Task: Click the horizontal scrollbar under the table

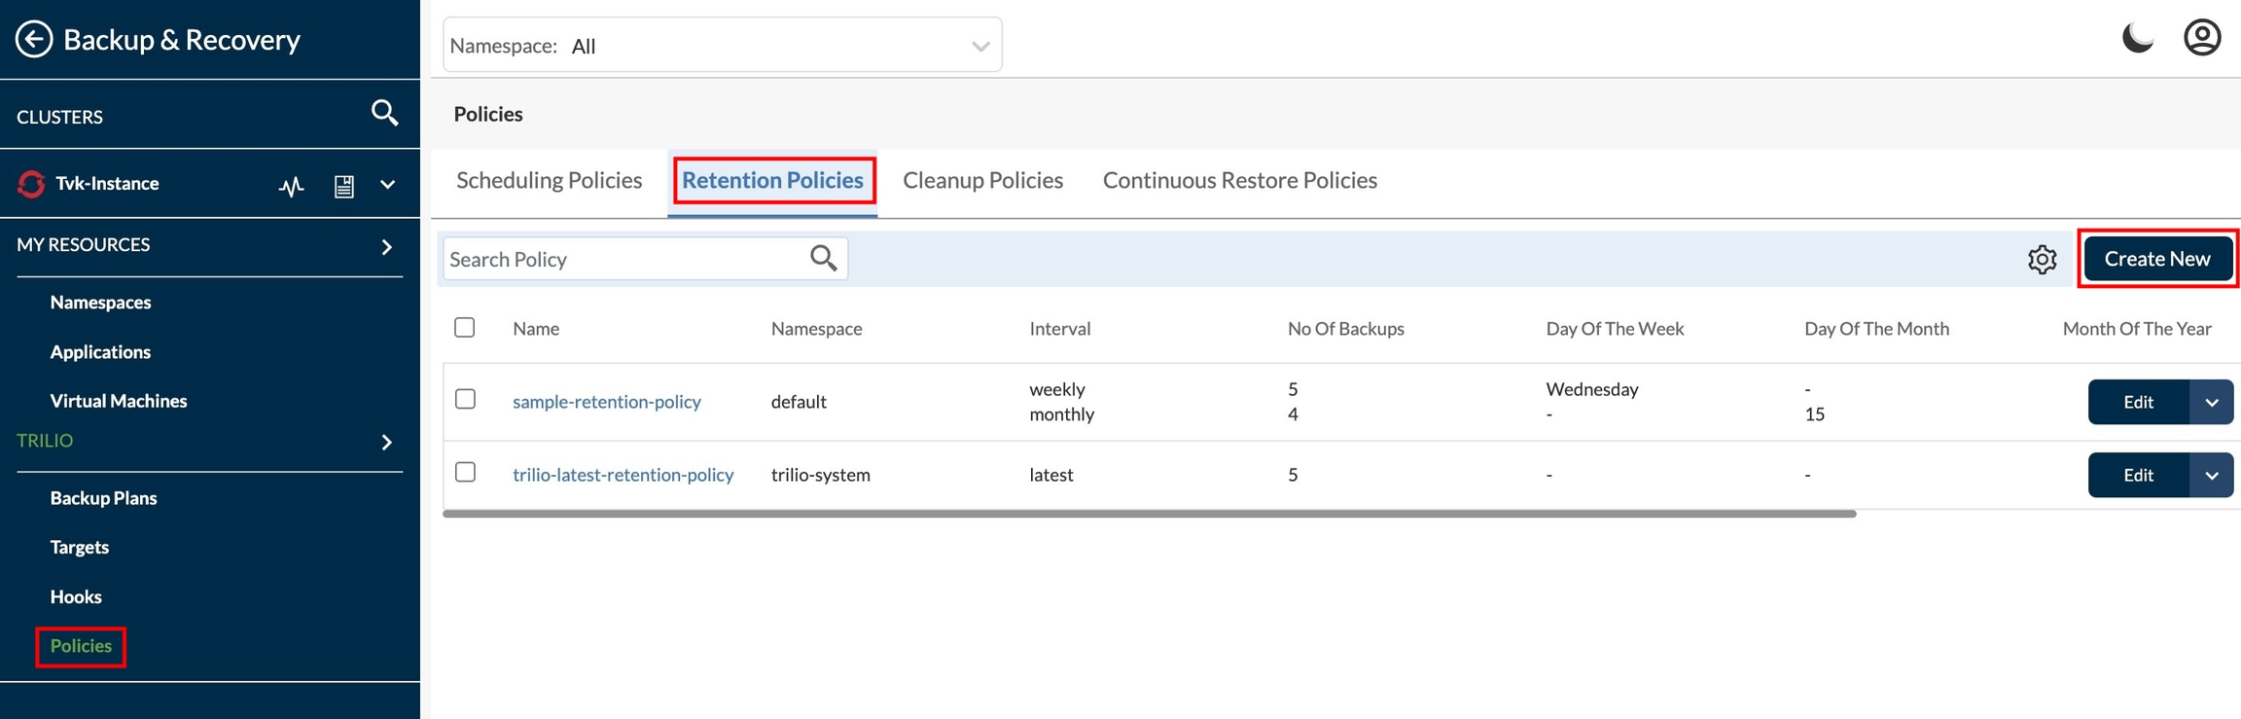Action: [x=1149, y=514]
